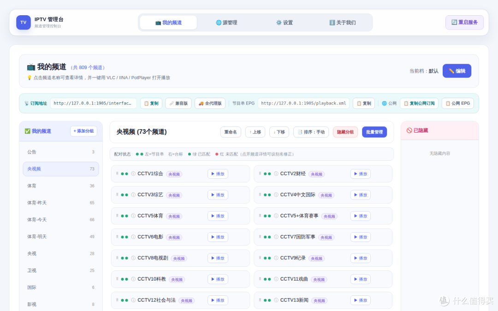Select the 国际 group

(61, 288)
